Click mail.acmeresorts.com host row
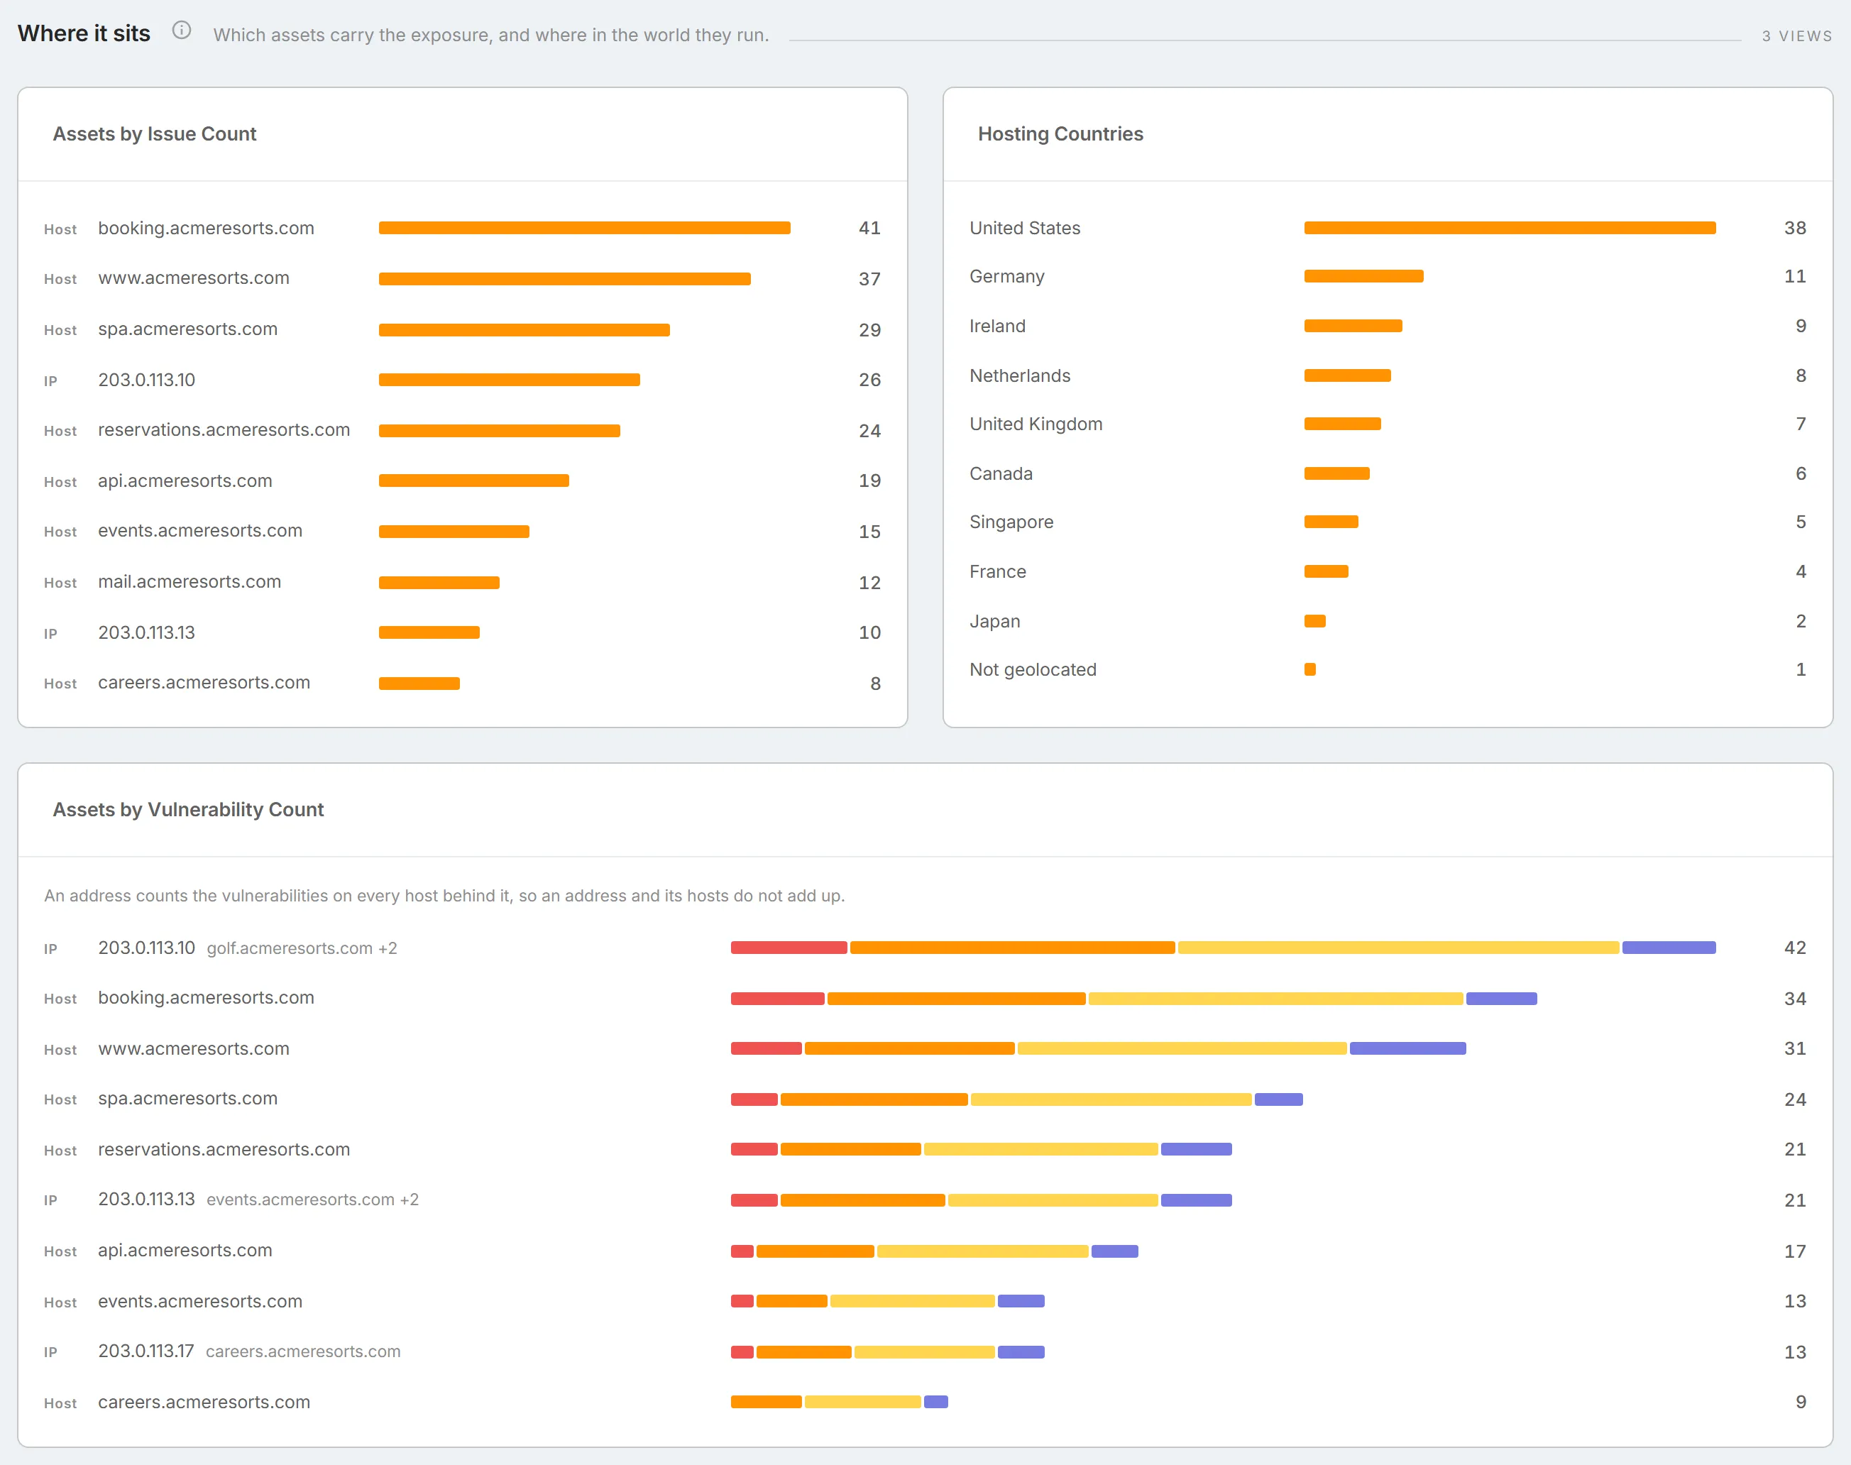Viewport: 1851px width, 1465px height. pyautogui.click(x=462, y=583)
